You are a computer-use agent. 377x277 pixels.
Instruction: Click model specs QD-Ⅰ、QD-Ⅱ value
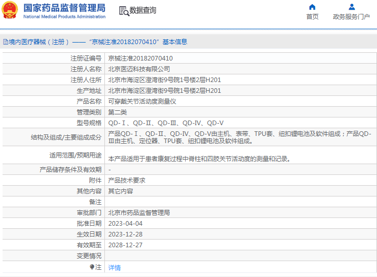166,123
